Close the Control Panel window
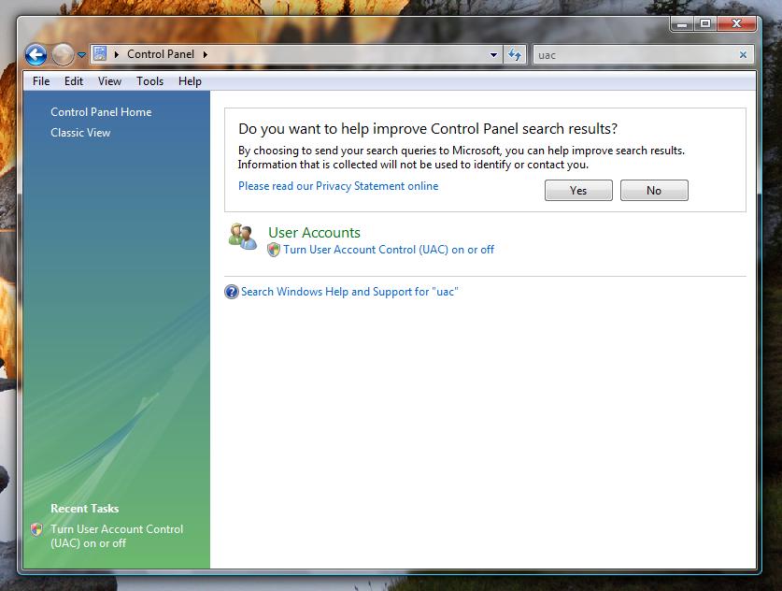The width and height of the screenshot is (782, 591). click(736, 23)
